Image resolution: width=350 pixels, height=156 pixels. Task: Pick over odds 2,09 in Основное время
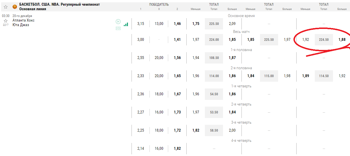[x=232, y=24]
